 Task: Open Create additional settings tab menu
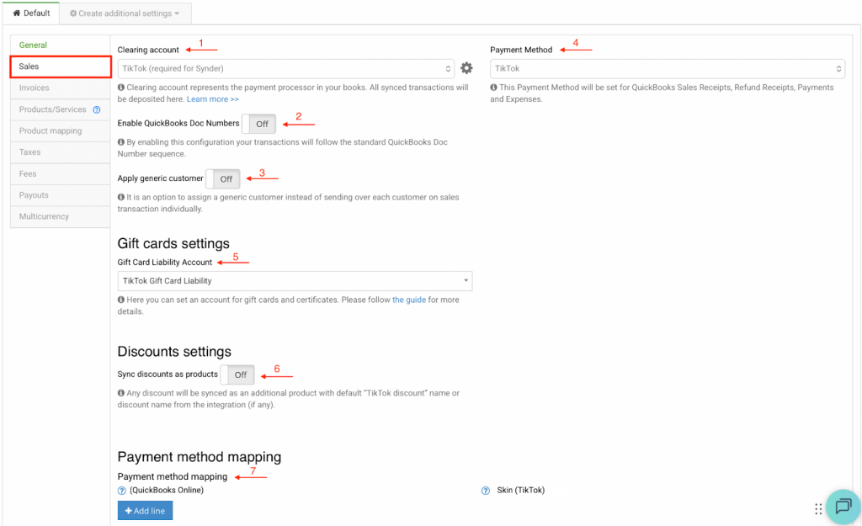click(125, 13)
